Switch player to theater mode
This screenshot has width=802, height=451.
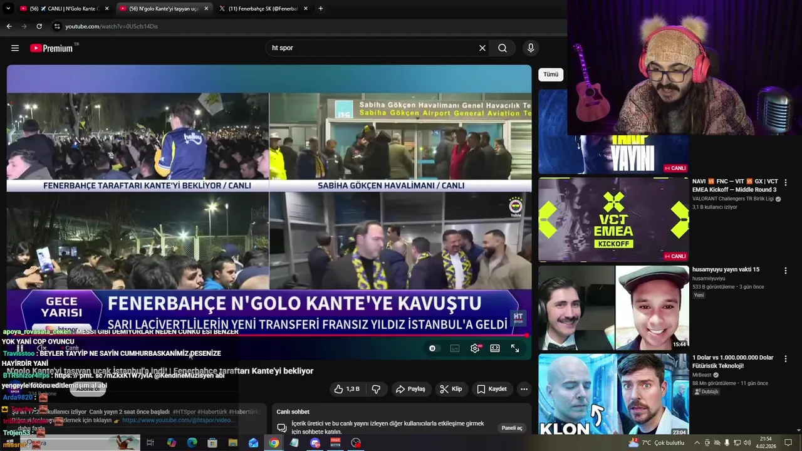[495, 348]
